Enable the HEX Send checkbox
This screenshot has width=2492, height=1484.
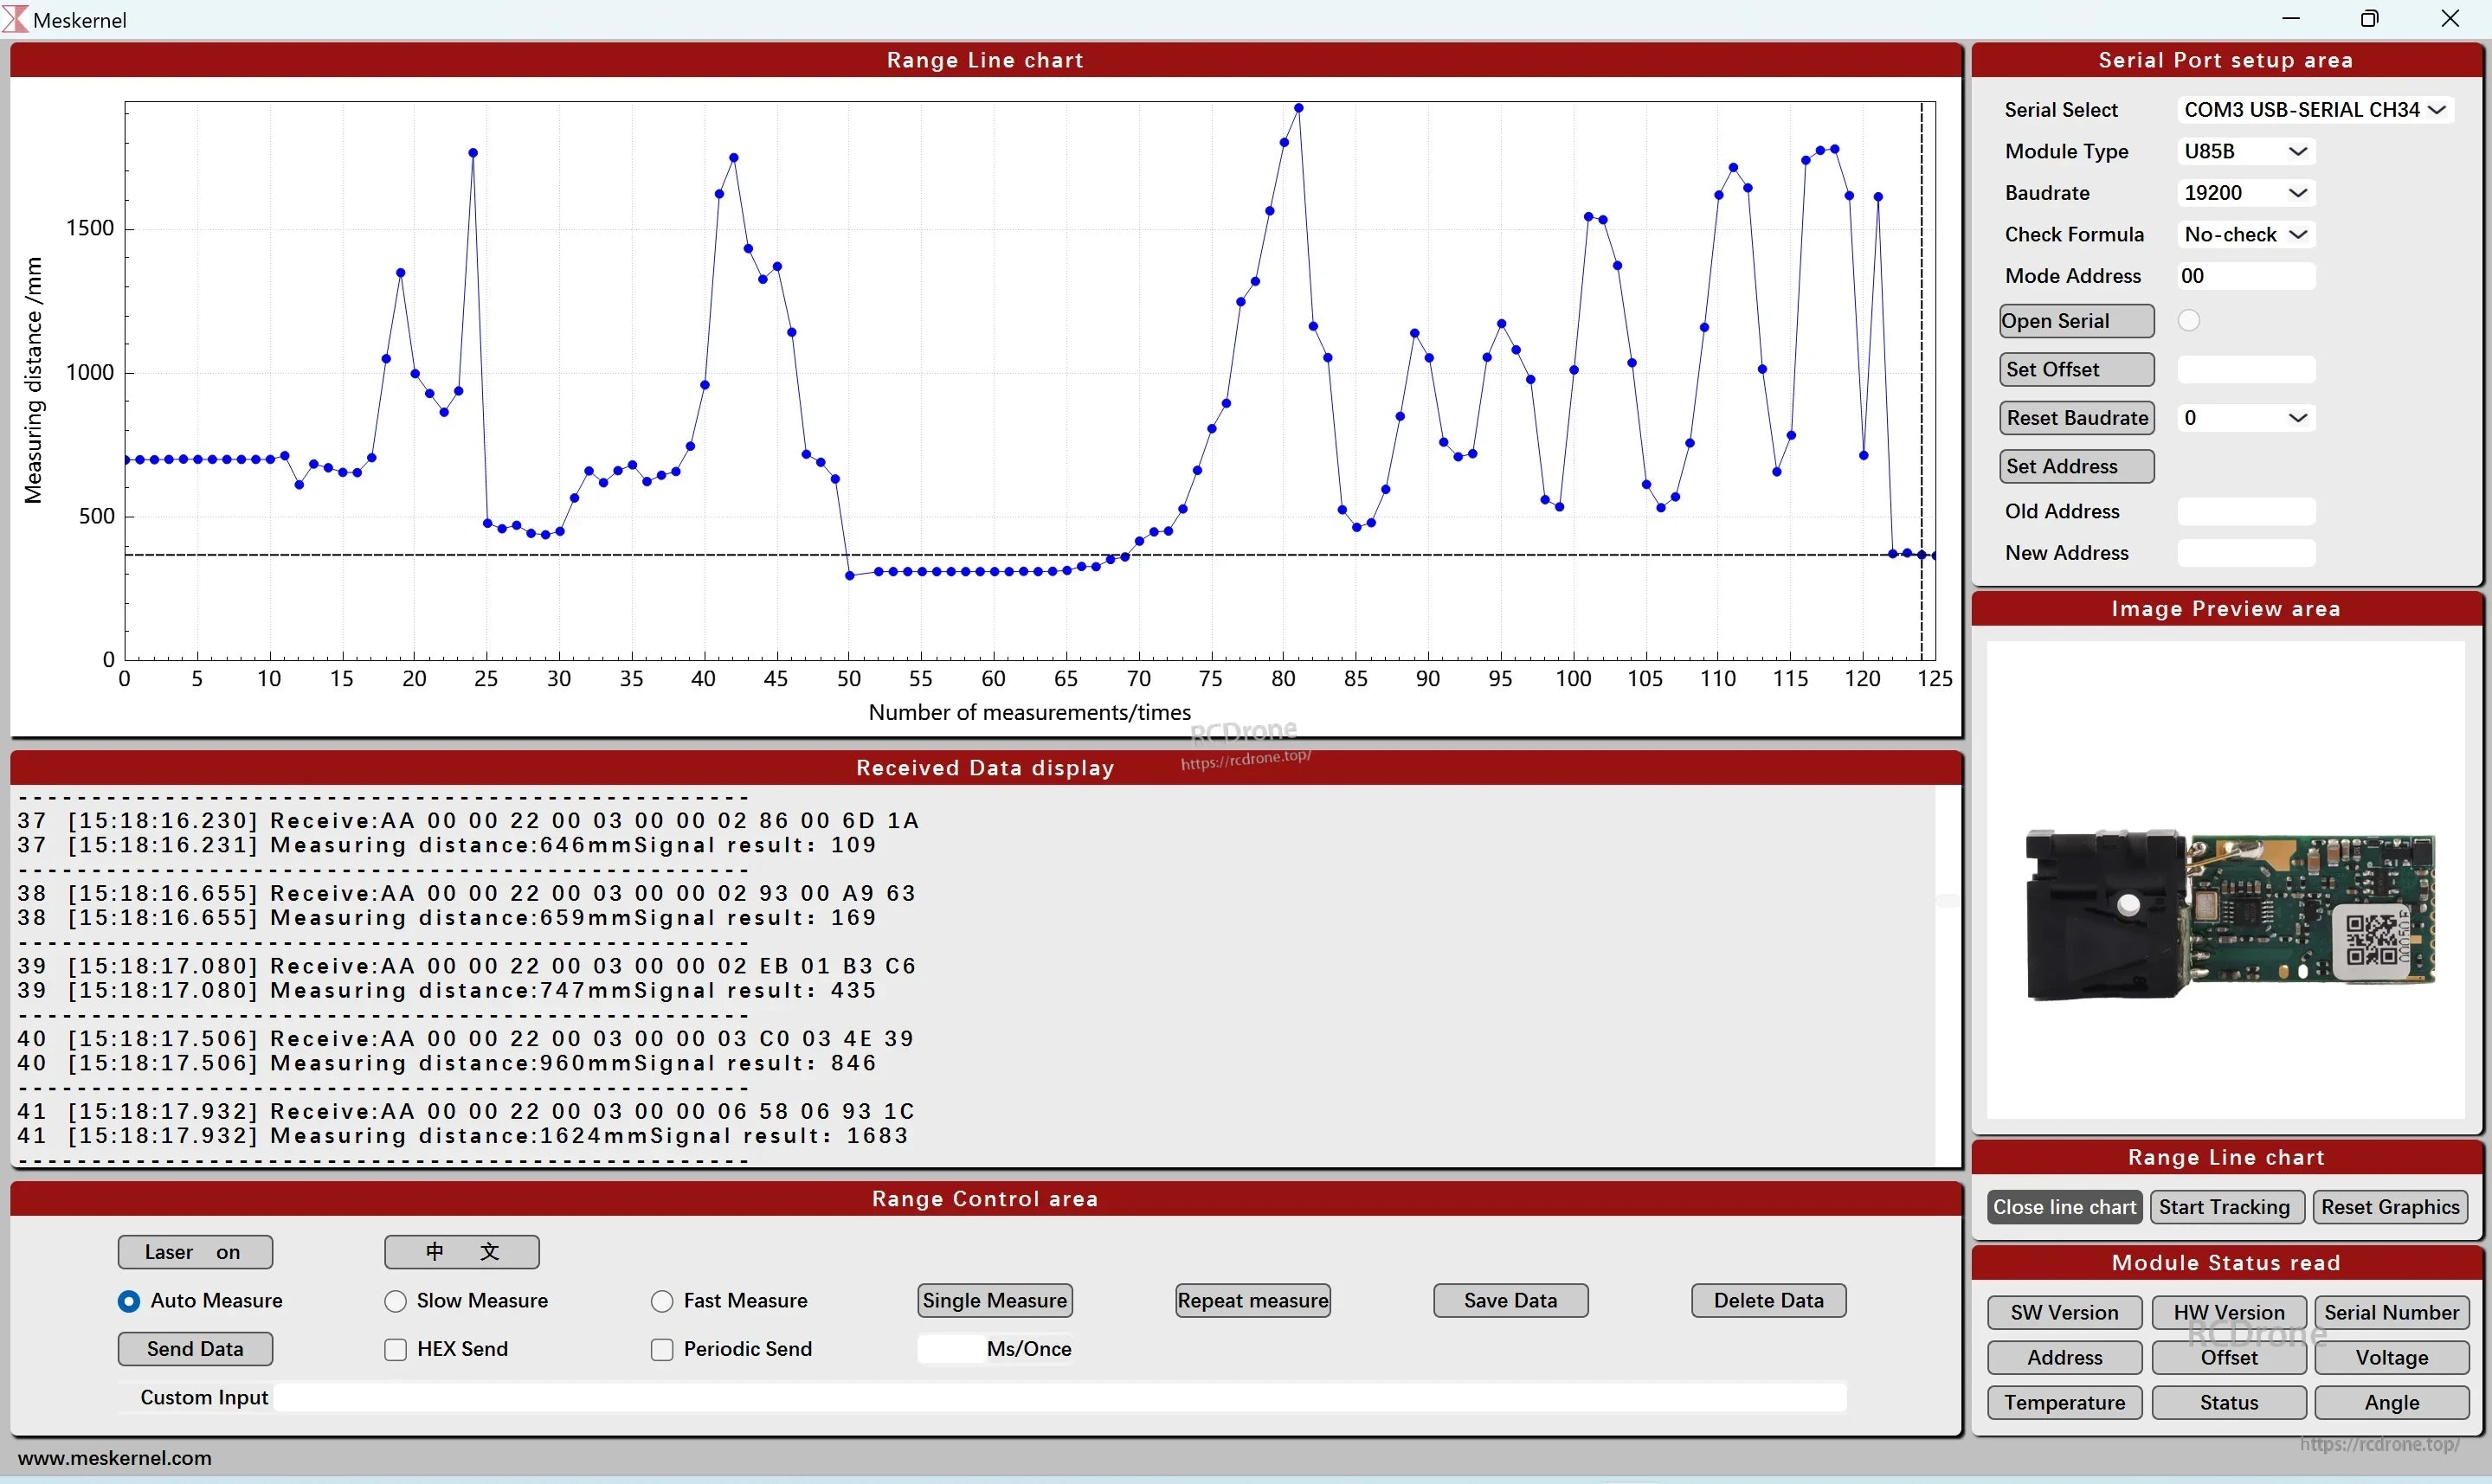click(395, 1348)
